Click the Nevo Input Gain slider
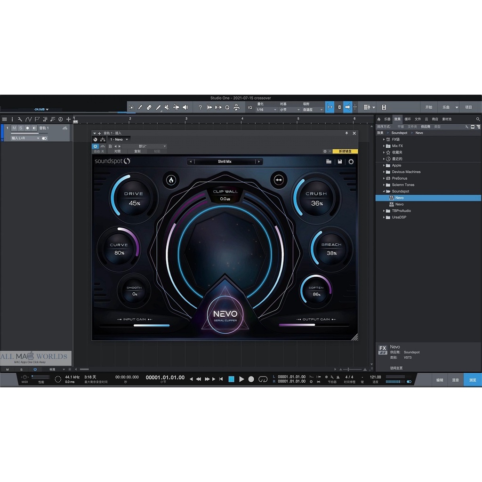Image resolution: width=482 pixels, height=482 pixels. [135, 325]
